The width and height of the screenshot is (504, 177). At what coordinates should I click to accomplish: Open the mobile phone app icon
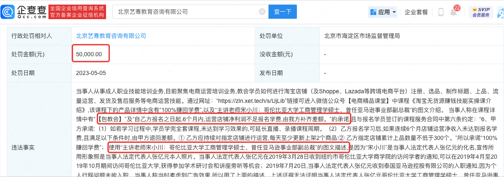click(x=441, y=12)
